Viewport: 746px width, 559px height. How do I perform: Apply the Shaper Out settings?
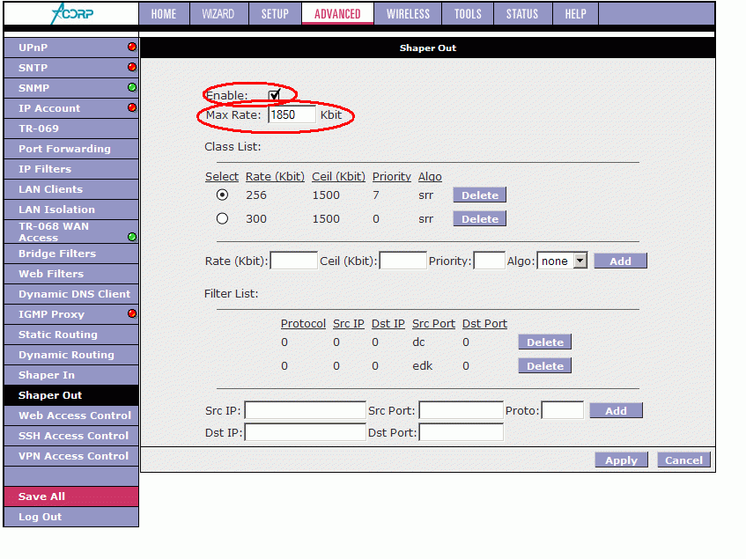(621, 460)
